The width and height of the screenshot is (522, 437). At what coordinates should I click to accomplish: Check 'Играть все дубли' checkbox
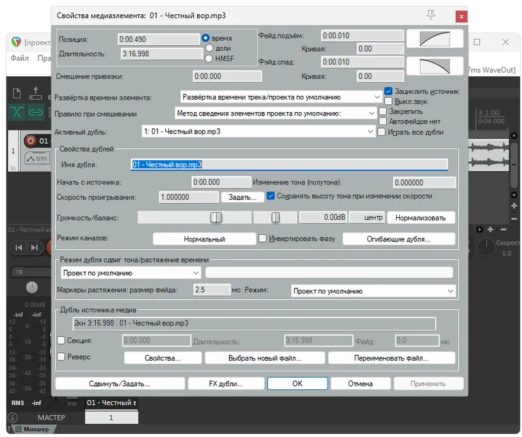tap(382, 132)
